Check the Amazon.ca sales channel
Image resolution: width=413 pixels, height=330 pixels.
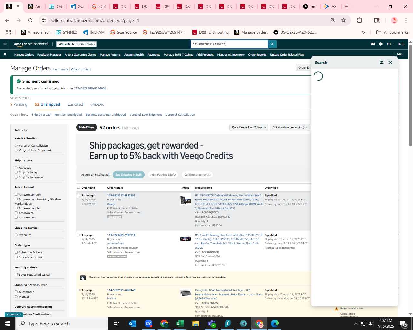(x=16, y=213)
